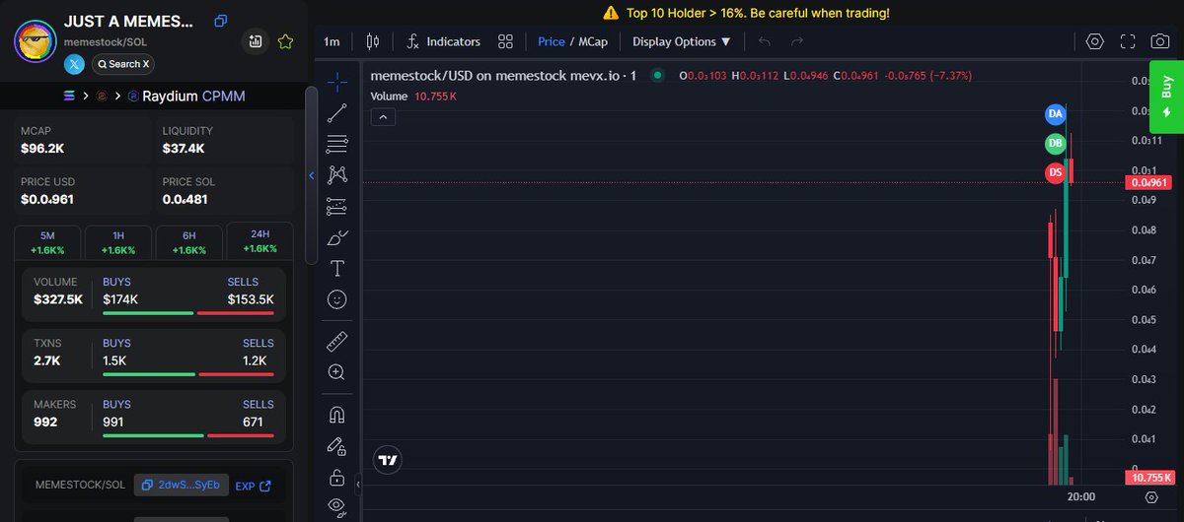Open chart settings hexagon icon
Viewport: 1184px width, 522px height.
[x=1094, y=41]
